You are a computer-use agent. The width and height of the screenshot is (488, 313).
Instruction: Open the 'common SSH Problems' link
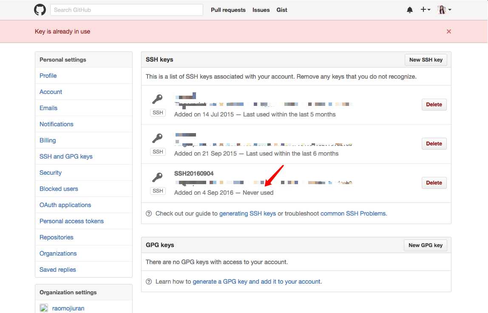[353, 213]
